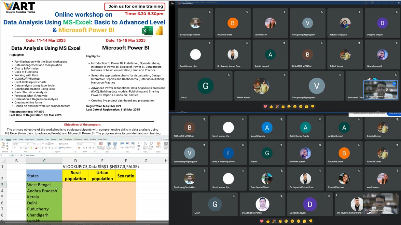The width and height of the screenshot is (401, 225).
Task: Expand the Name Box dropdown showing C3
Action: point(10,155)
